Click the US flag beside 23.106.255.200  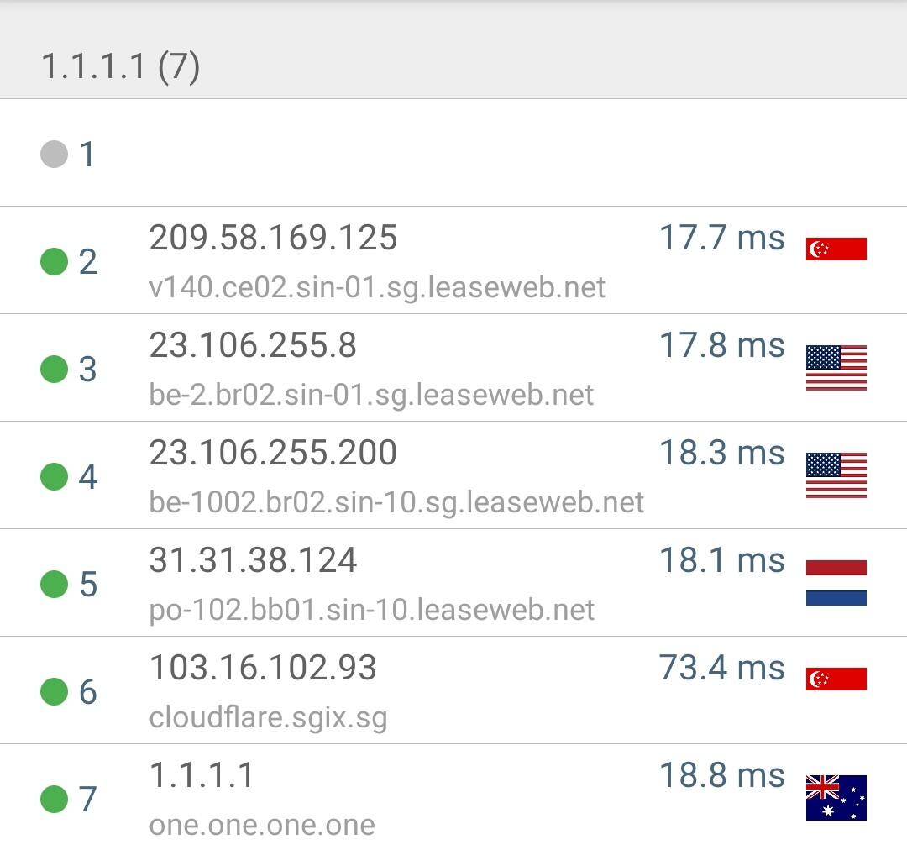[836, 475]
